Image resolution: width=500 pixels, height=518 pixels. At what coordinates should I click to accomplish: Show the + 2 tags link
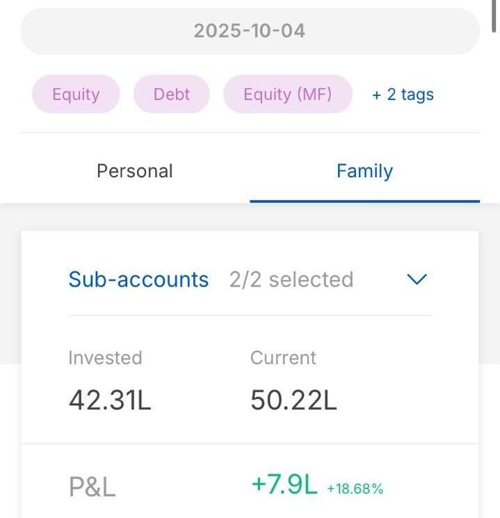(403, 95)
